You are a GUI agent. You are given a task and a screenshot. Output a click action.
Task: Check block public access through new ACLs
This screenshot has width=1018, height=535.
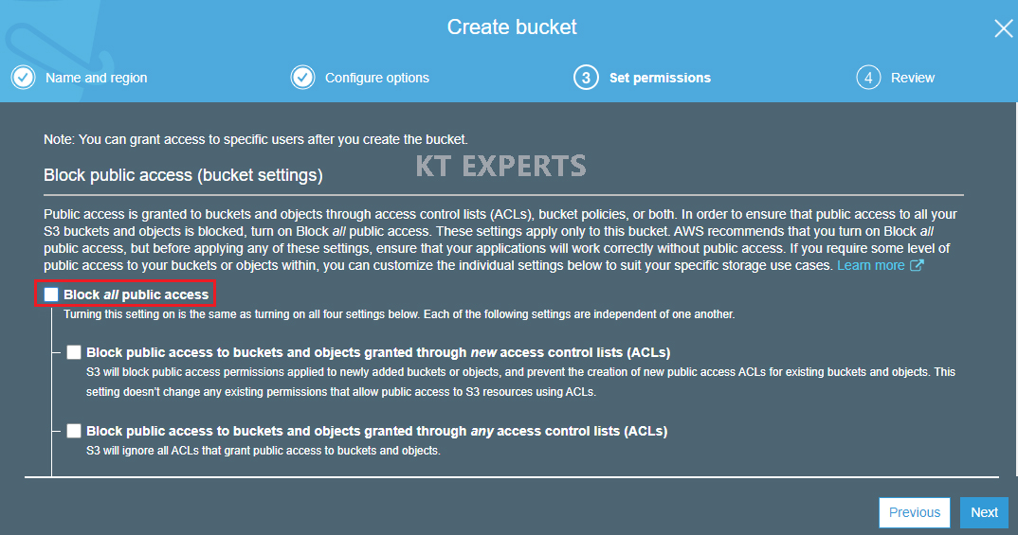(74, 352)
